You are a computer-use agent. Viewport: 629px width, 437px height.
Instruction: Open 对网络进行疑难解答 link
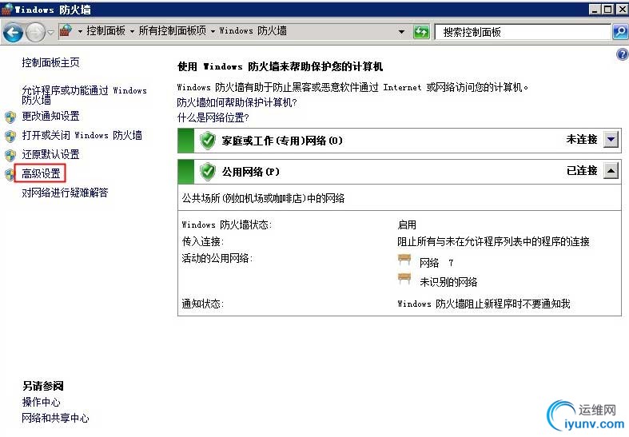click(65, 193)
